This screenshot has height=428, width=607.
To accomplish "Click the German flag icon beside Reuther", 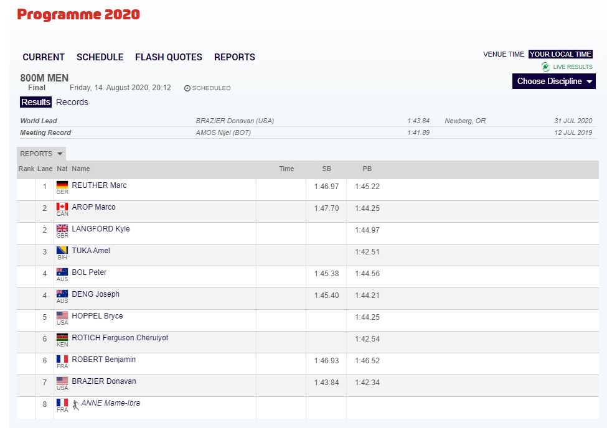I will coord(62,185).
